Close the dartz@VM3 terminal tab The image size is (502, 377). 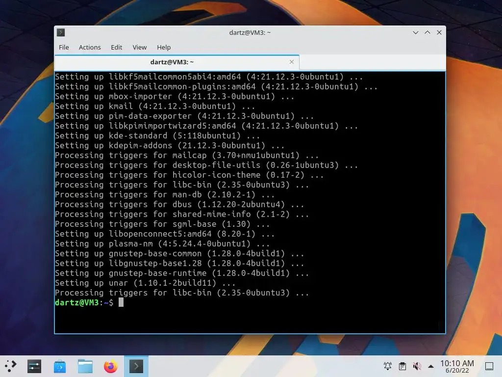(x=291, y=62)
